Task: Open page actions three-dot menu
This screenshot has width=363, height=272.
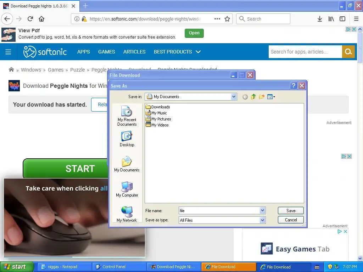Action: (217, 19)
